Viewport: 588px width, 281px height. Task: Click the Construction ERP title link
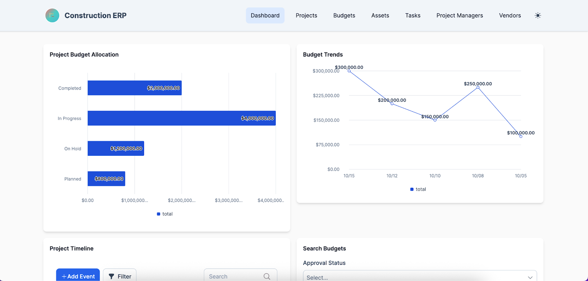tap(96, 15)
